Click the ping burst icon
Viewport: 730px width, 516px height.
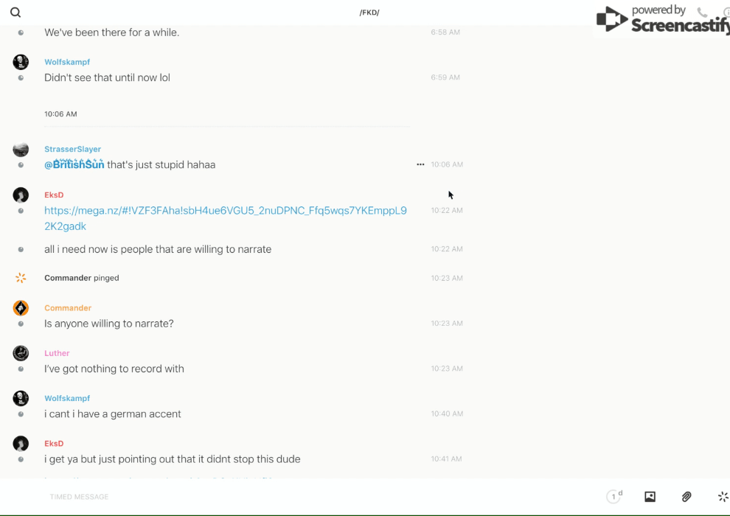[723, 497]
